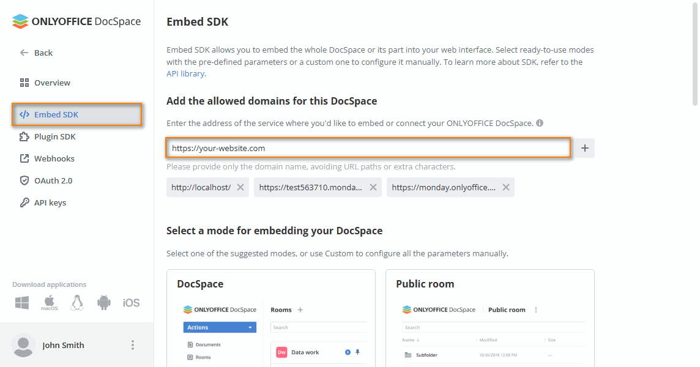The width and height of the screenshot is (700, 367).
Task: Click the Subfolder row in Public room preview
Action: tap(494, 355)
